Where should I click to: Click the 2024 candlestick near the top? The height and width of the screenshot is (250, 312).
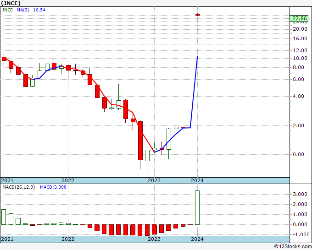(198, 15)
